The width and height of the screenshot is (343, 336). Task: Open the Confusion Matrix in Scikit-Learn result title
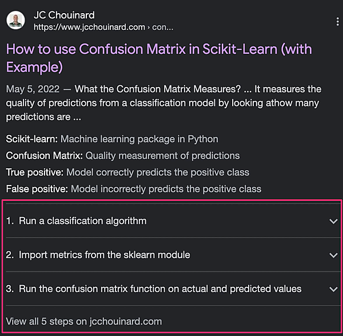159,57
